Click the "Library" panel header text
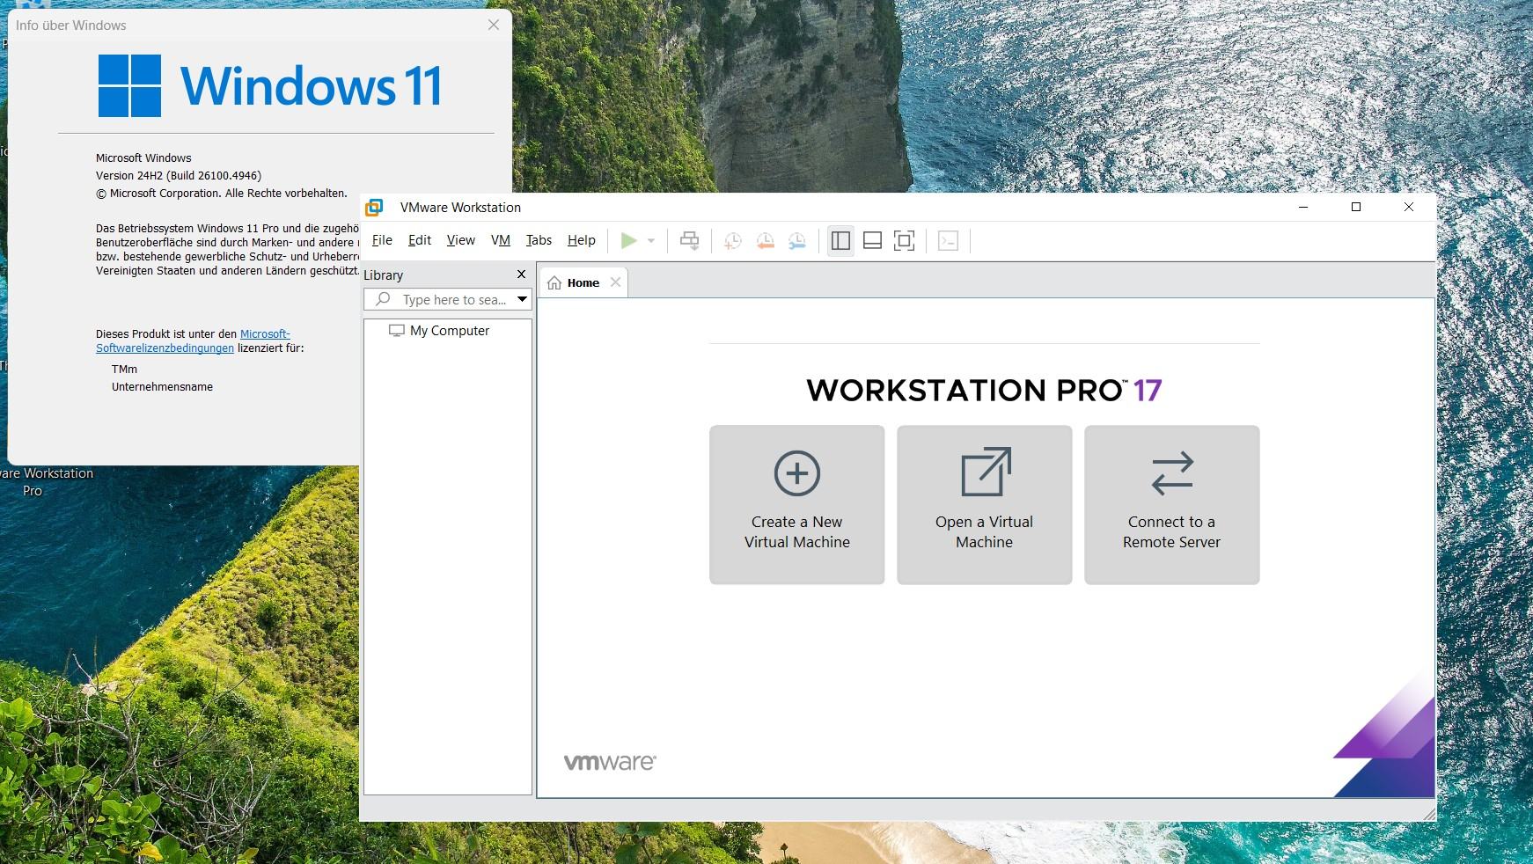This screenshot has height=864, width=1533. tap(384, 275)
